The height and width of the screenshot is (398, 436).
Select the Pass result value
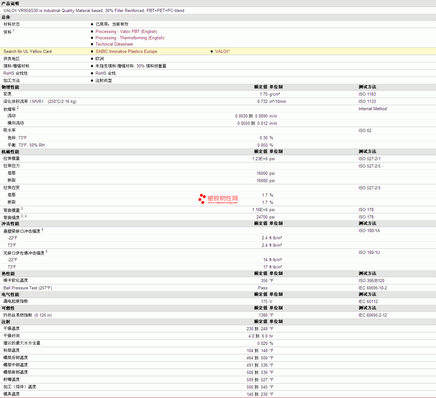coord(263,288)
